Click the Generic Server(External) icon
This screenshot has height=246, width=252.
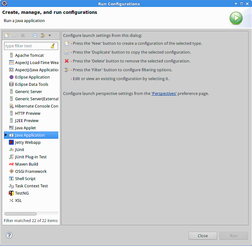(x=11, y=99)
